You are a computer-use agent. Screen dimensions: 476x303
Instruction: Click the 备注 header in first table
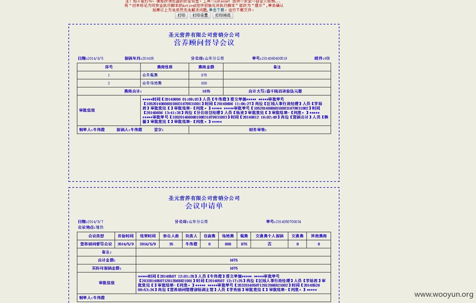click(x=277, y=67)
